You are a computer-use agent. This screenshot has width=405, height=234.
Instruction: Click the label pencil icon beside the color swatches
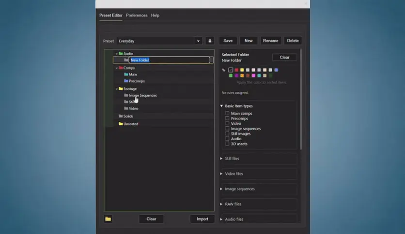tap(224, 70)
